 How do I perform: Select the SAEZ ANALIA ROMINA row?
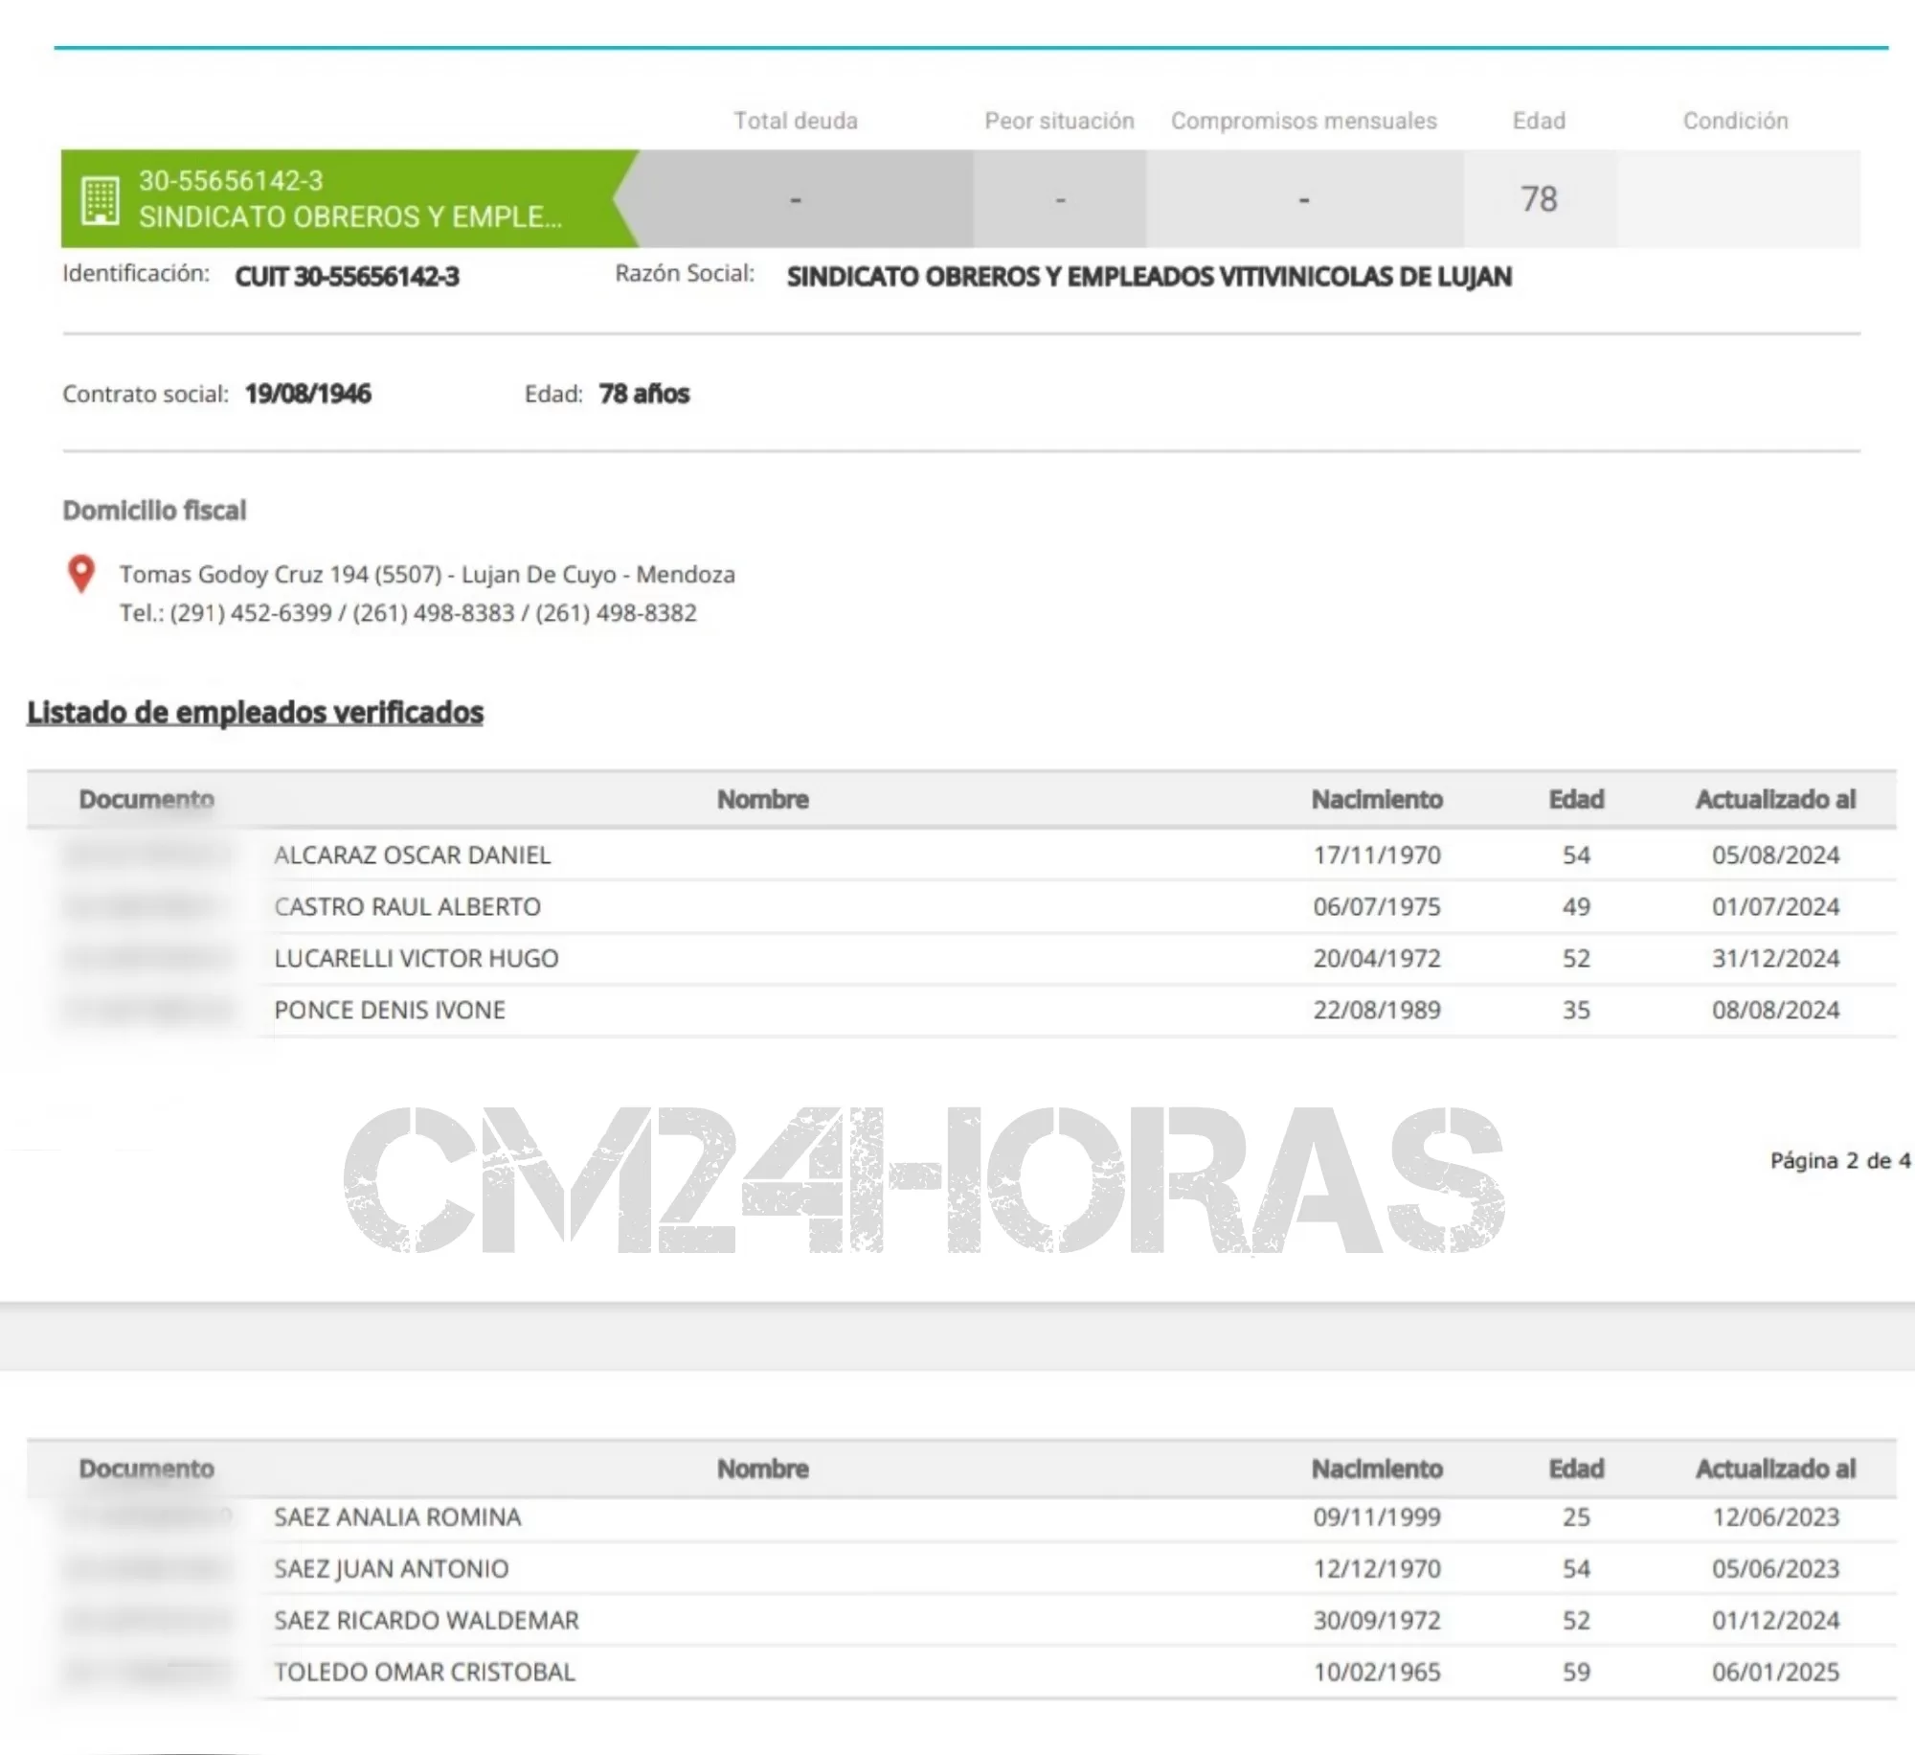[x=397, y=1516]
